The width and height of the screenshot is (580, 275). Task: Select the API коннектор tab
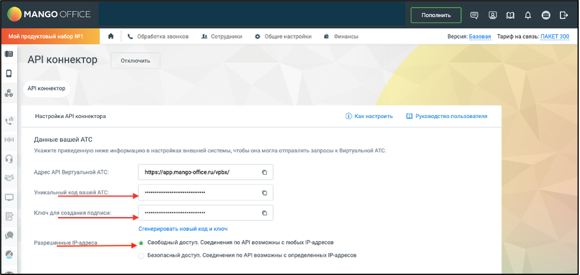point(46,88)
